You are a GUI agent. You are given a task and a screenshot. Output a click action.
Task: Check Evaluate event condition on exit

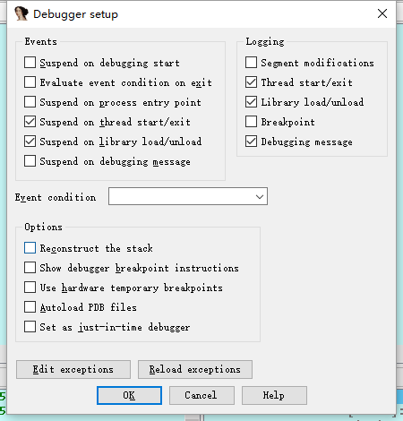pos(30,82)
